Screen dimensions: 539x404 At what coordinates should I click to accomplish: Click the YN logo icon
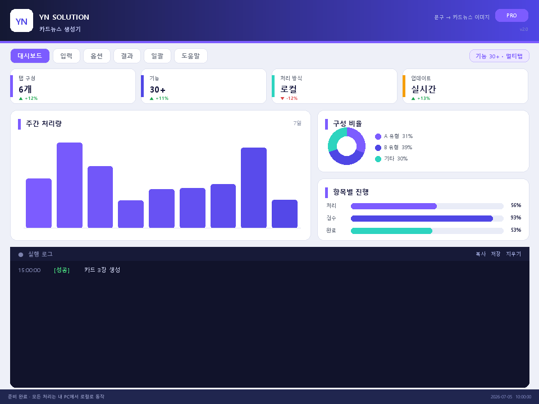[x=22, y=21]
